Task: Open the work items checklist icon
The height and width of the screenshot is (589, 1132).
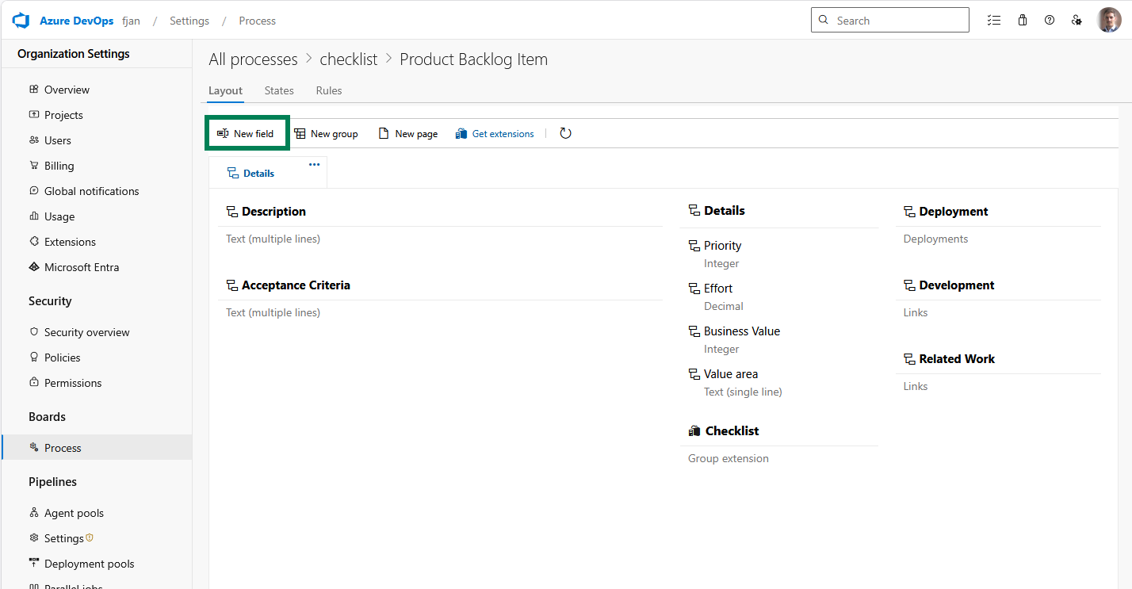Action: [x=993, y=20]
